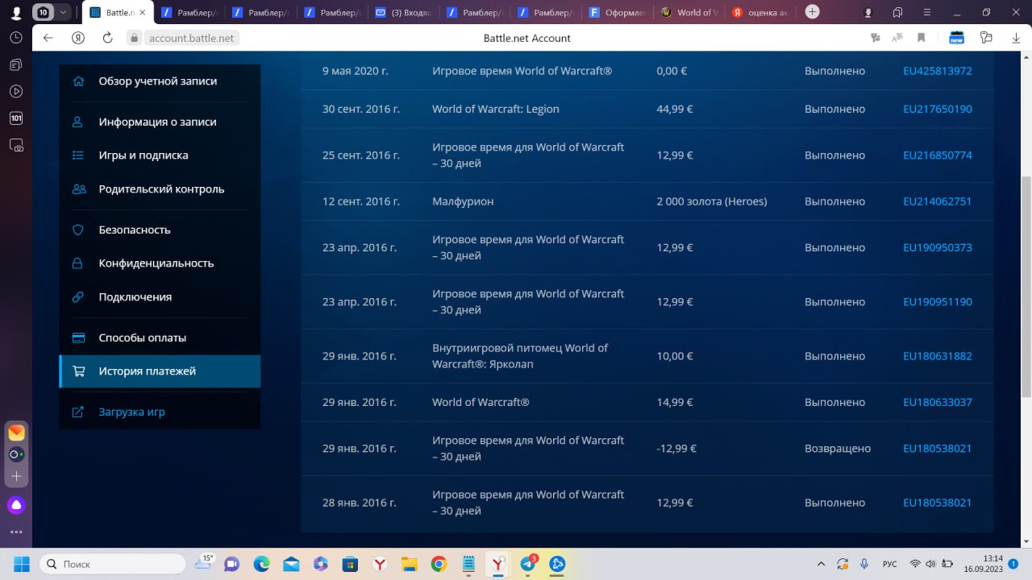Open browser history clock icon in left sidebar
Image resolution: width=1032 pixels, height=580 pixels.
tap(15, 38)
